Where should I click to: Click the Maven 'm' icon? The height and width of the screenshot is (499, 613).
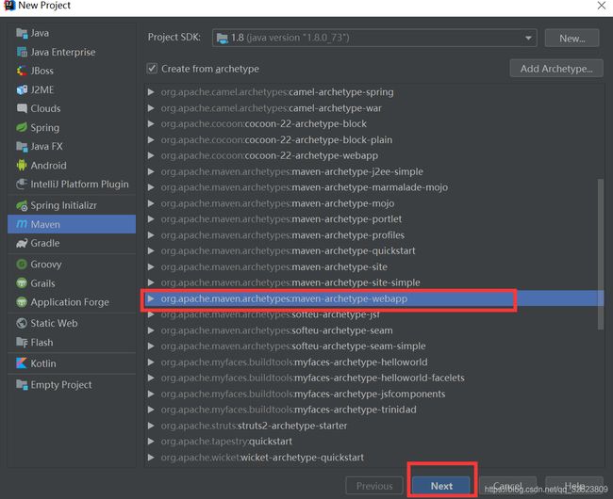pos(22,224)
